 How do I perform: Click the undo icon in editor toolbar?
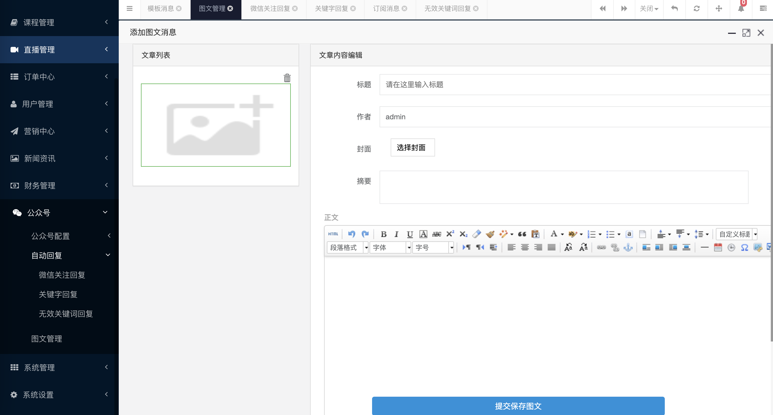click(351, 234)
